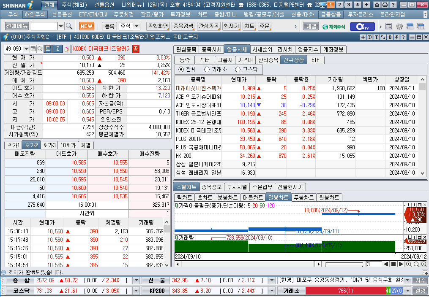Open the 주식 category dropdown
The image size is (429, 297).
click(137, 26)
